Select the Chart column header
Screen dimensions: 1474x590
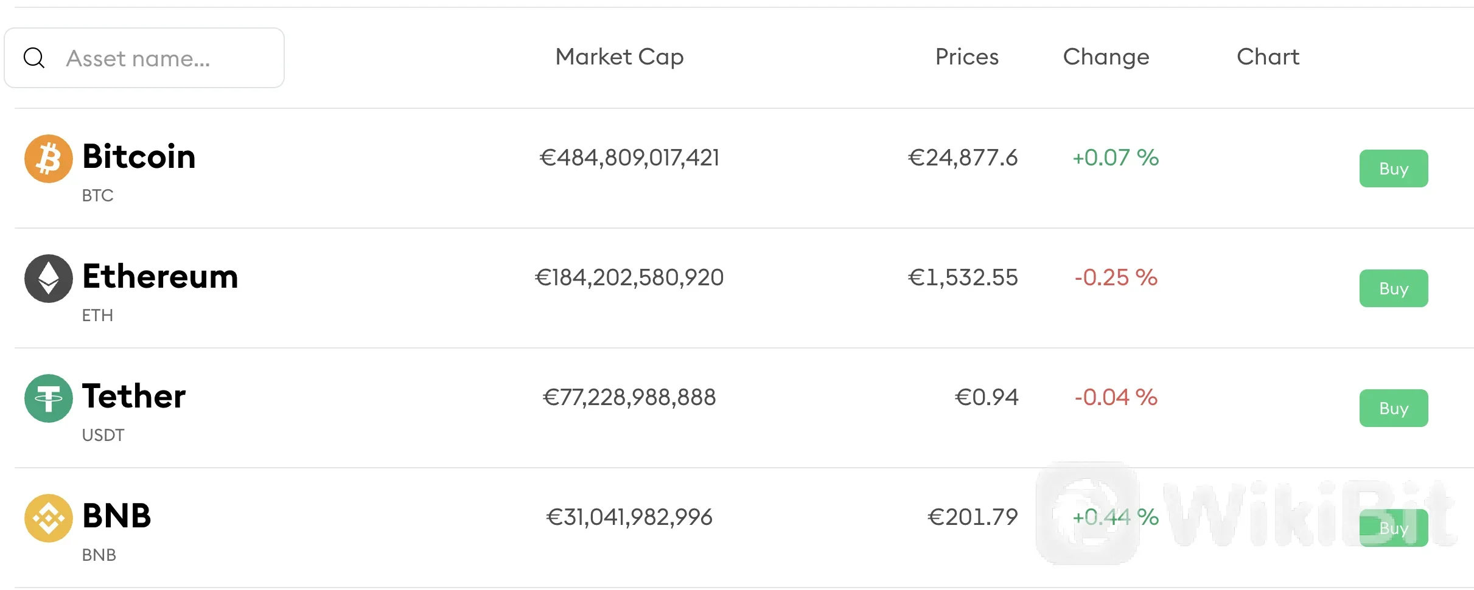pyautogui.click(x=1268, y=57)
